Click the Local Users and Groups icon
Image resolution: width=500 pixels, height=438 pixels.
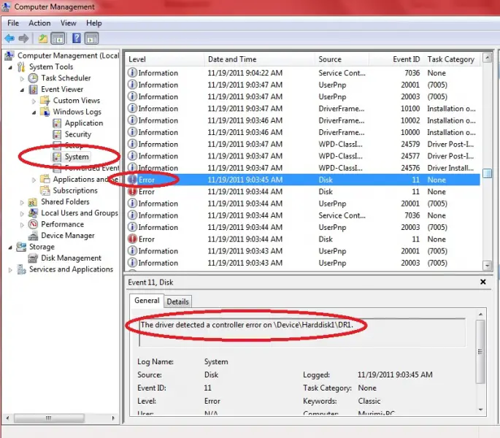click(33, 213)
